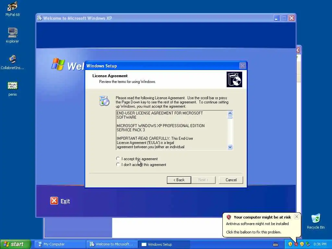Screen dimensions: 332x249
Task: Click the red shield icon in the balloon
Action: pyautogui.click(x=229, y=217)
